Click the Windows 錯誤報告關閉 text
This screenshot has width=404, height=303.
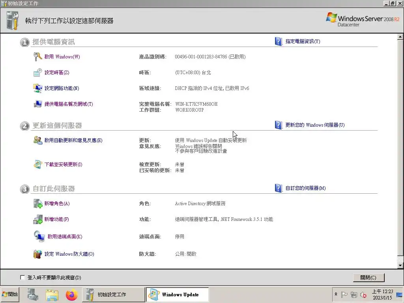(x=199, y=146)
